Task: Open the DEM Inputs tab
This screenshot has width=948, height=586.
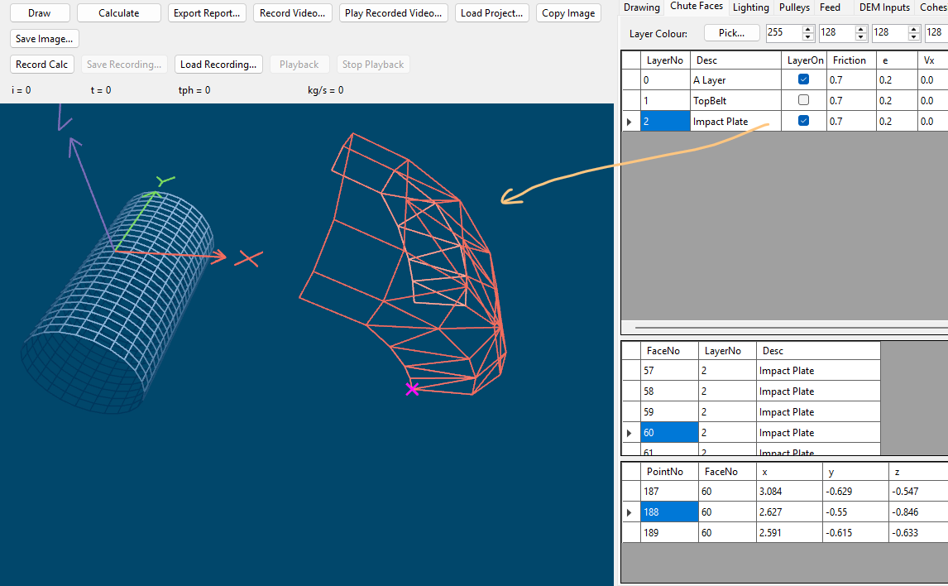Action: click(x=884, y=7)
